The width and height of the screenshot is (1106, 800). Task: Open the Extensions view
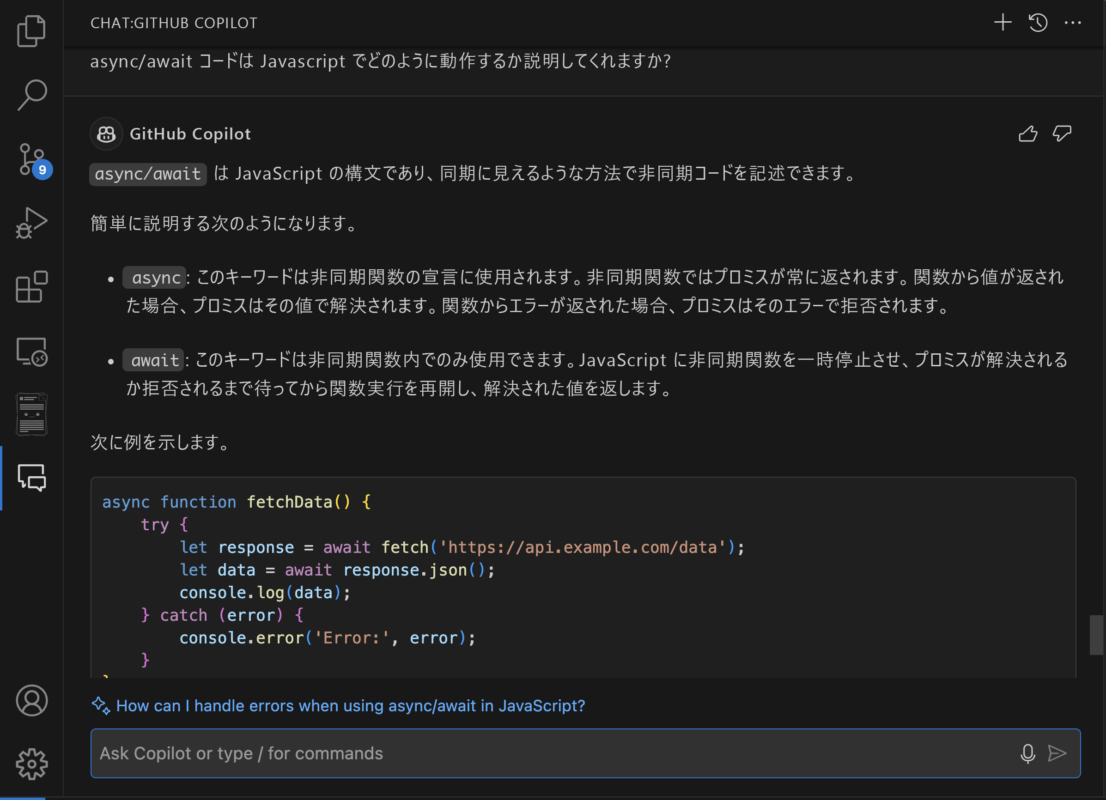(x=31, y=287)
